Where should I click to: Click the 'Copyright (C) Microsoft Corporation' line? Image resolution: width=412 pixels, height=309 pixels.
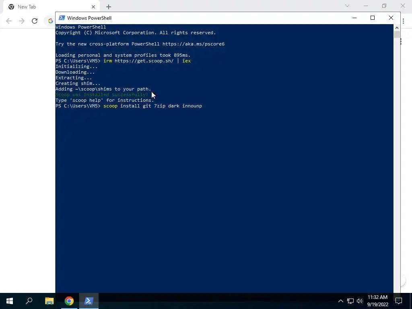click(x=136, y=33)
